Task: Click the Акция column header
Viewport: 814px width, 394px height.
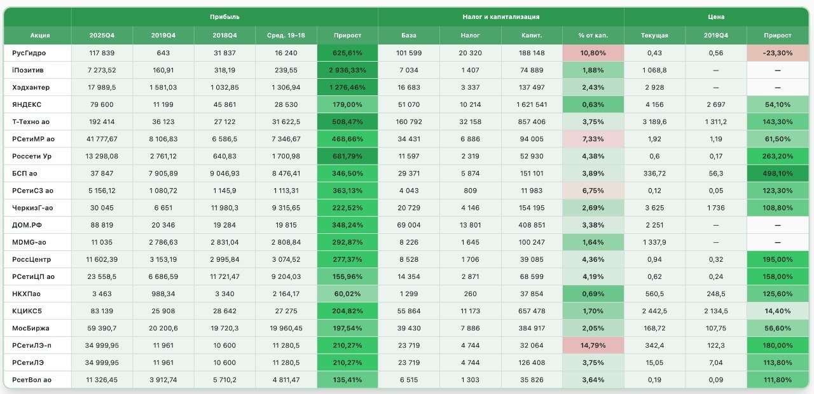Action: (39, 36)
